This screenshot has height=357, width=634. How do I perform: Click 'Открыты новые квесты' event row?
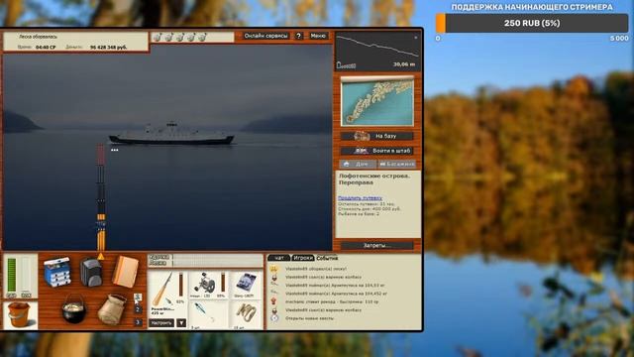click(x=309, y=318)
